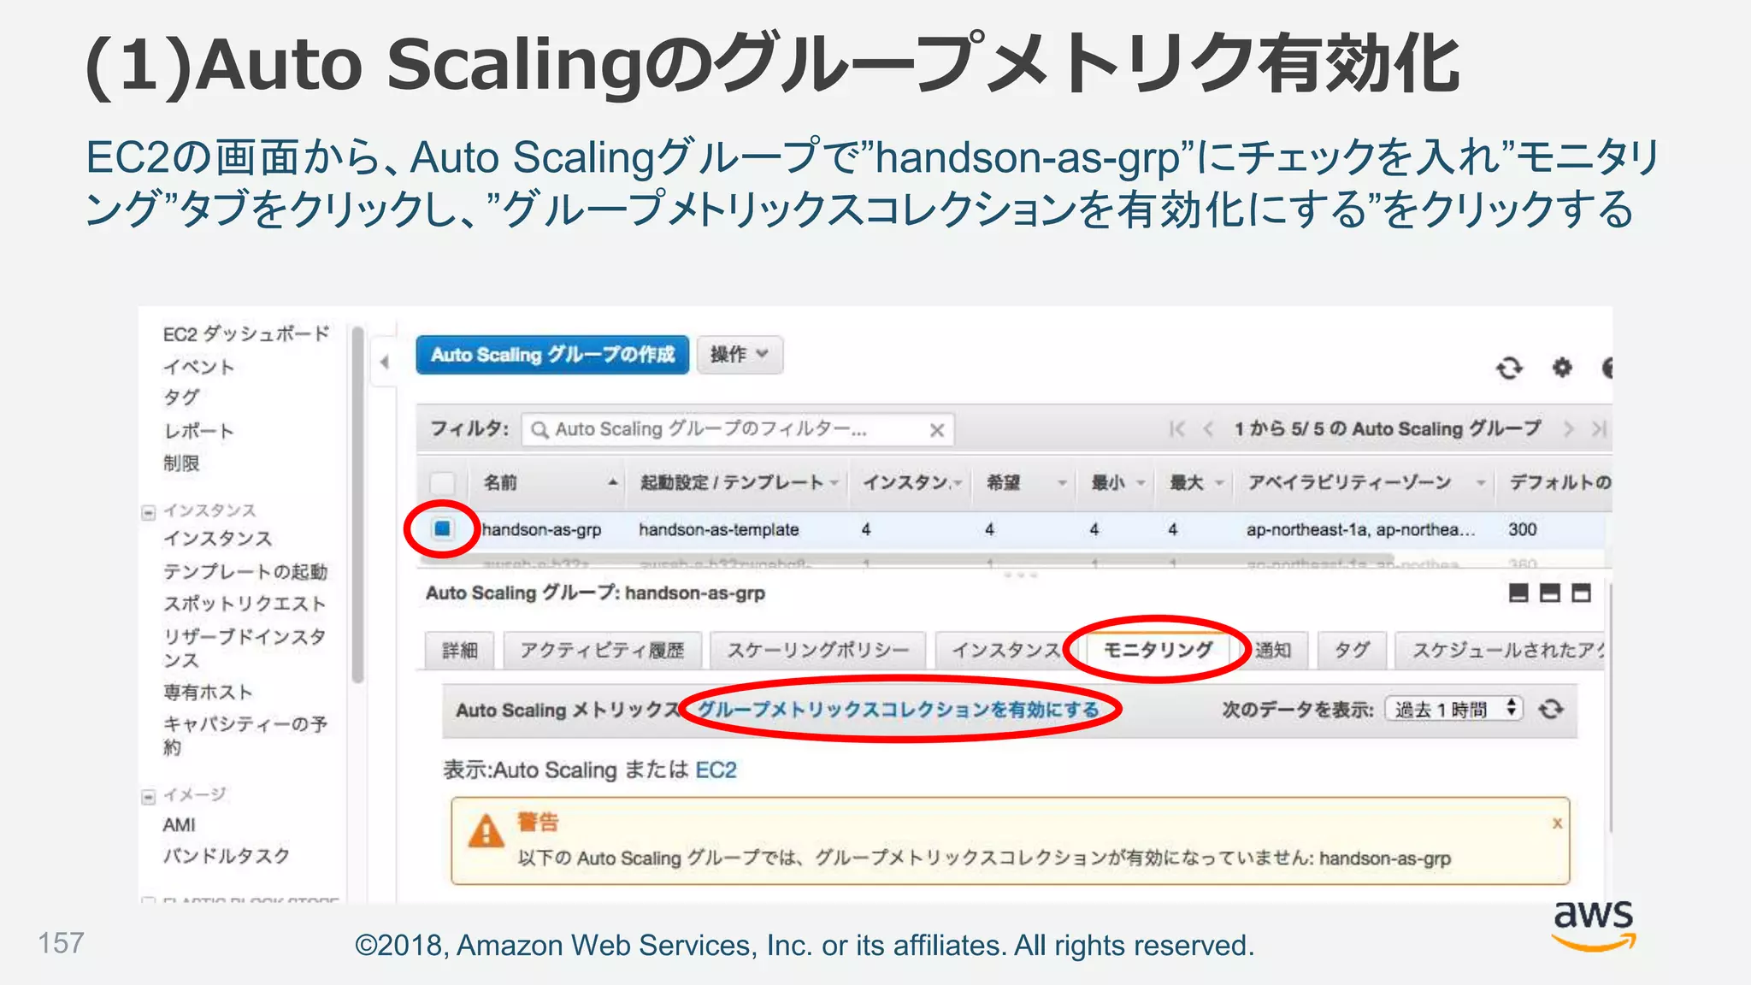The width and height of the screenshot is (1751, 985).
Task: Click the EC2 display link
Action: (x=716, y=770)
